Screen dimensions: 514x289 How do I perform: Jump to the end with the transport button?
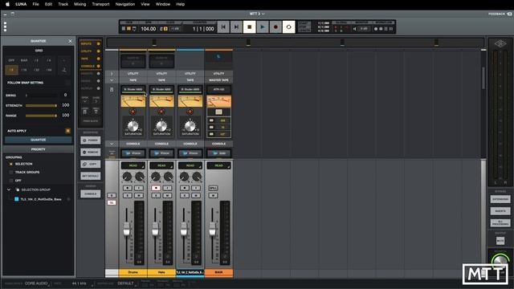(236, 26)
